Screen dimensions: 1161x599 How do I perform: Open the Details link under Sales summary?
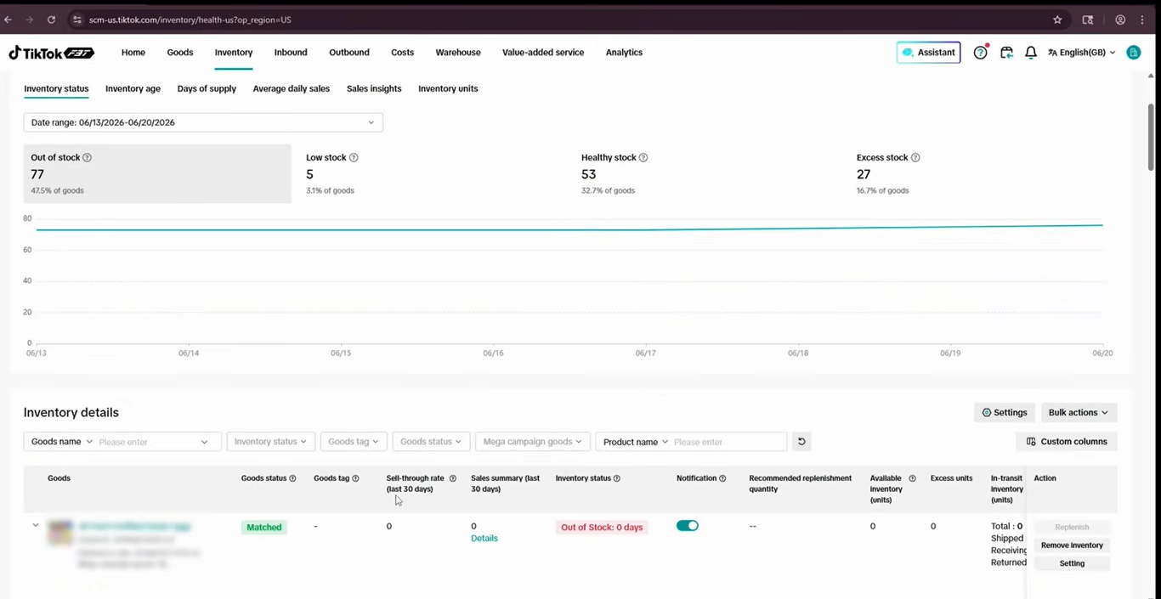point(484,539)
